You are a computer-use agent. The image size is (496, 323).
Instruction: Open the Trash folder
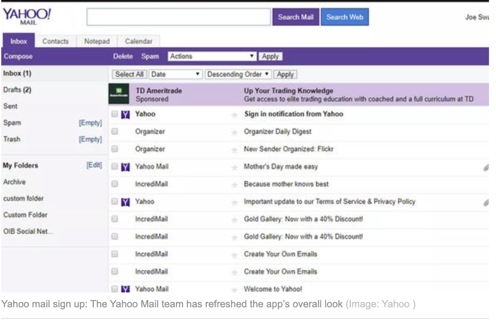click(x=12, y=140)
